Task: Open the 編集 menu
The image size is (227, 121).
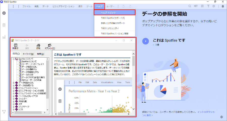Action: [37, 6]
